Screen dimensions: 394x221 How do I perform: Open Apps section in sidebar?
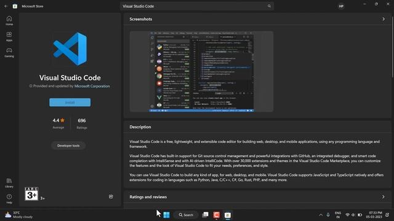(9, 37)
